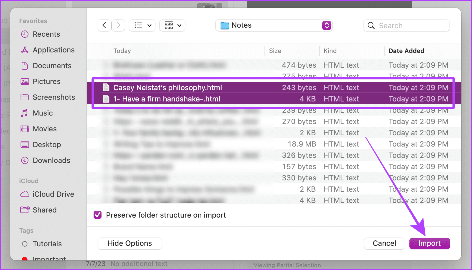Open the Pictures folder
Screen dimensions: 472x270
[25, 81]
